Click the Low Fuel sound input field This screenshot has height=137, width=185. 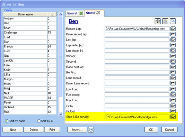tap(137, 89)
